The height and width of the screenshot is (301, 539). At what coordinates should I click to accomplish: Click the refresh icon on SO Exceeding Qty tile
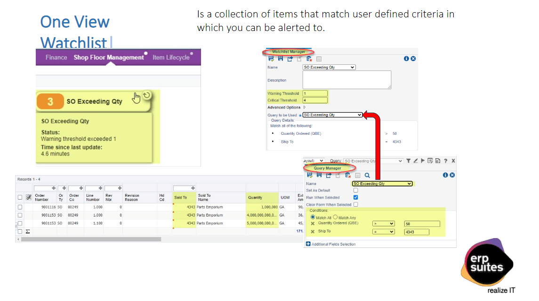coord(147,95)
